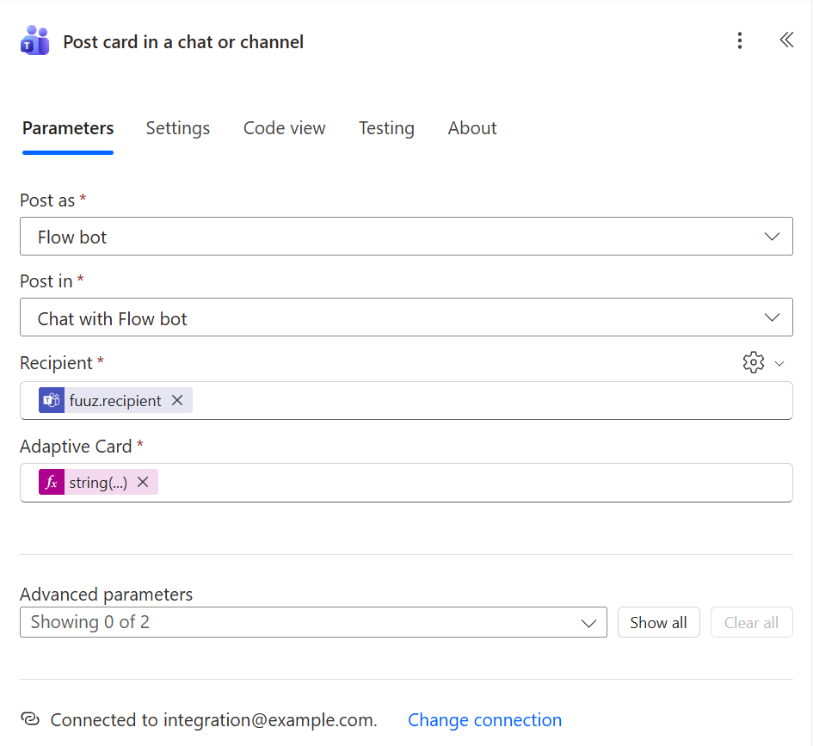The image size is (813, 746).
Task: Switch to the Settings tab
Action: [x=178, y=128]
